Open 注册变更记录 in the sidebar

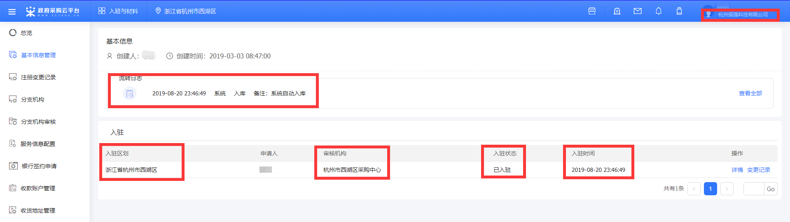point(38,77)
